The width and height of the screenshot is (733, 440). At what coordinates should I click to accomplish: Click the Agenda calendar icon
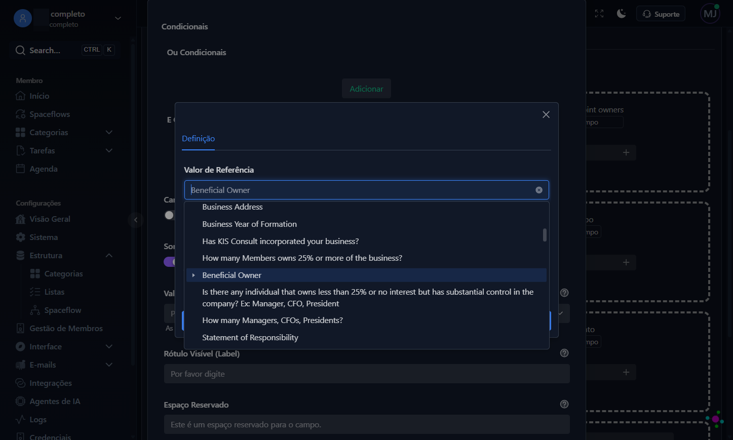(x=20, y=169)
